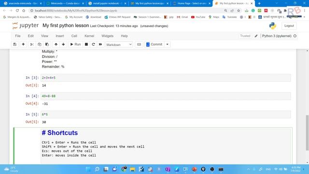
Task: Click the Logout button
Action: pyautogui.click(x=289, y=26)
